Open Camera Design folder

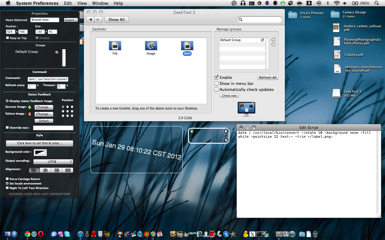335,14
